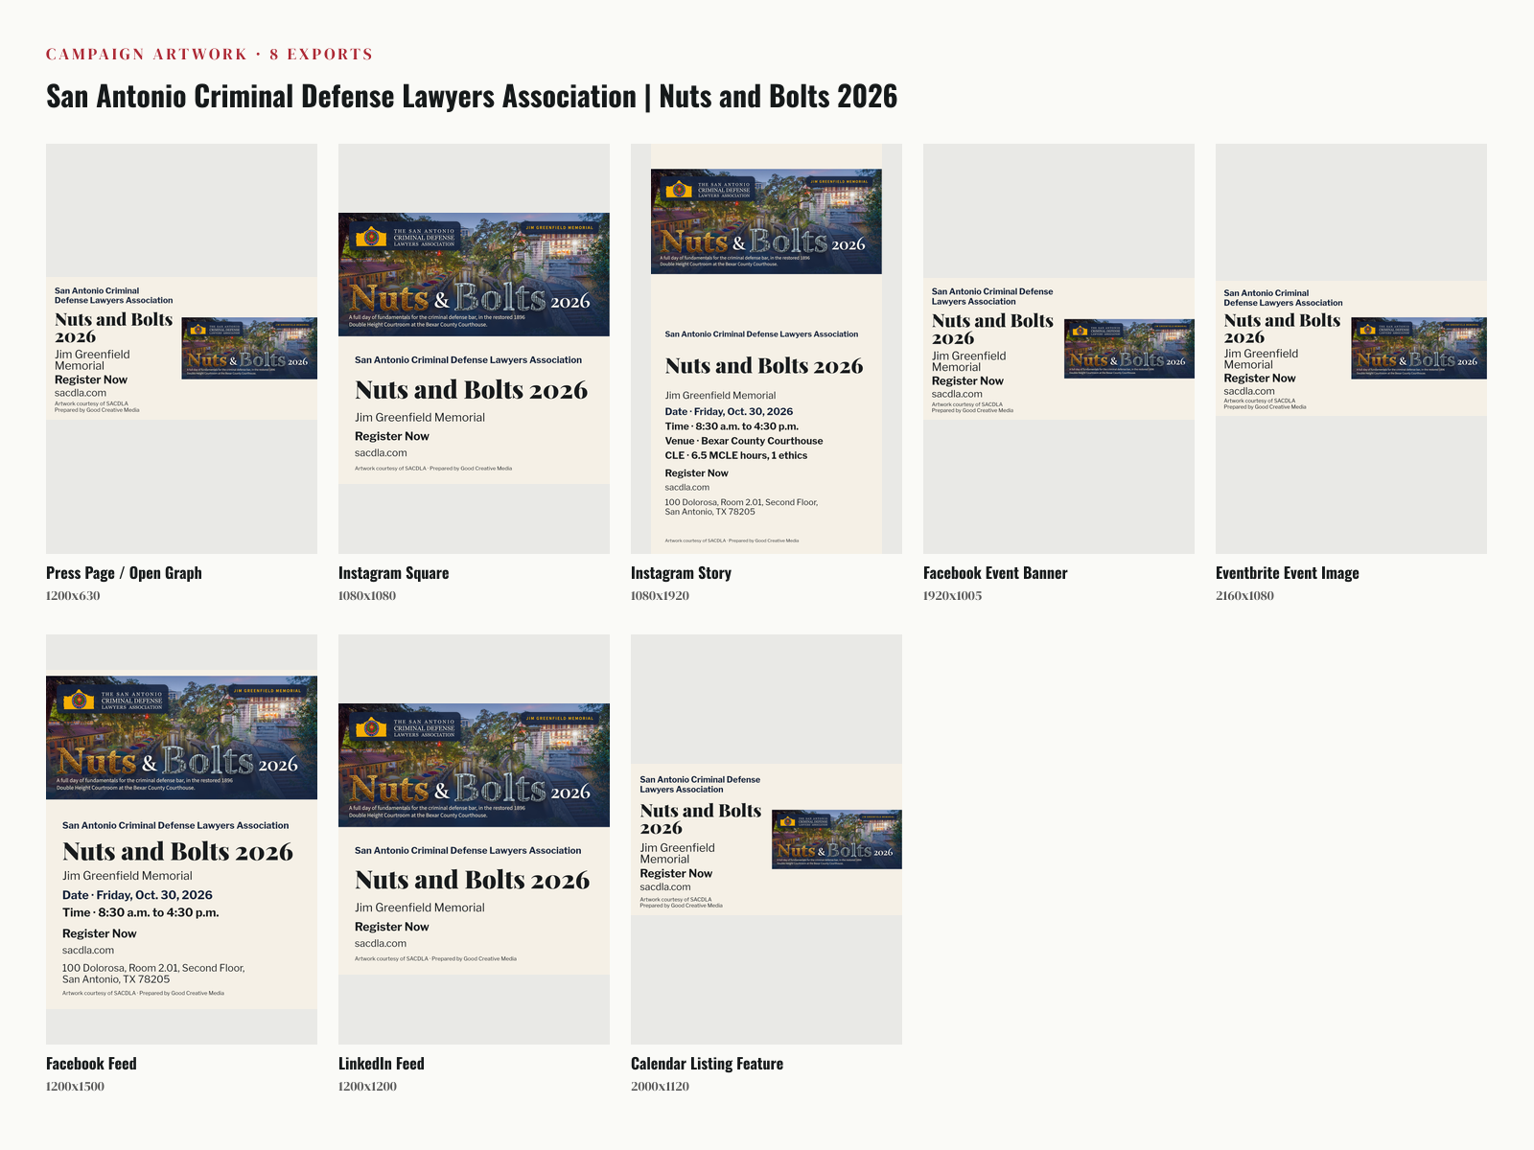Click the 'Facebook Event Banner' caption
The width and height of the screenshot is (1534, 1150).
point(995,573)
